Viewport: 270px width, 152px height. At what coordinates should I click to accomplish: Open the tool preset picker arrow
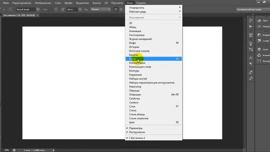click(4, 9)
